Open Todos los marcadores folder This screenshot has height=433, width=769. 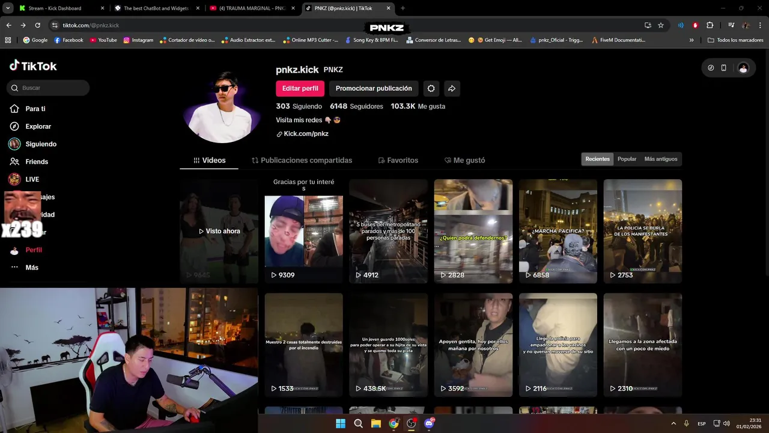(735, 40)
